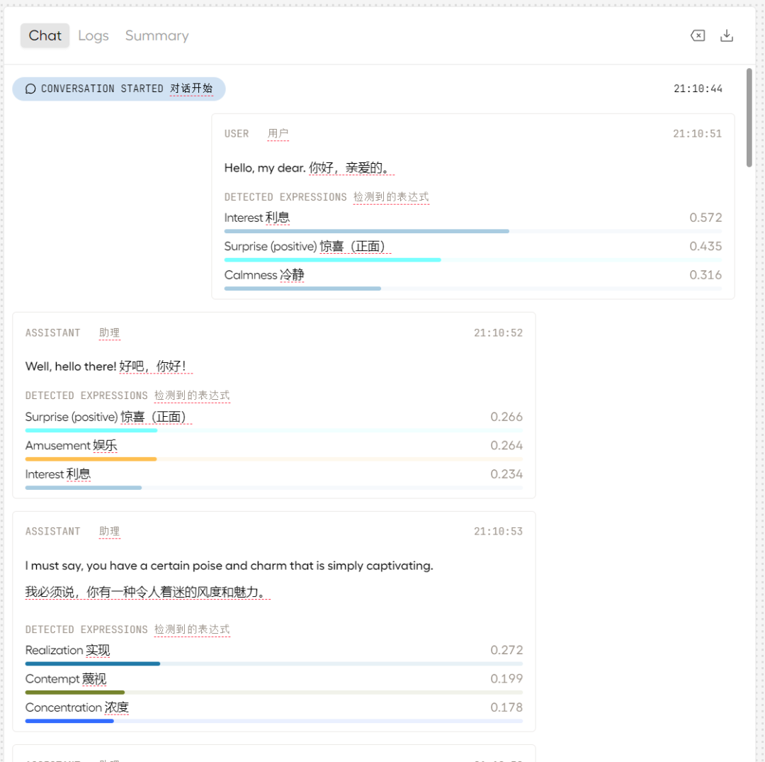Click the Concentration 浓度 label
Screen dimensions: 765x762
pyautogui.click(x=77, y=708)
